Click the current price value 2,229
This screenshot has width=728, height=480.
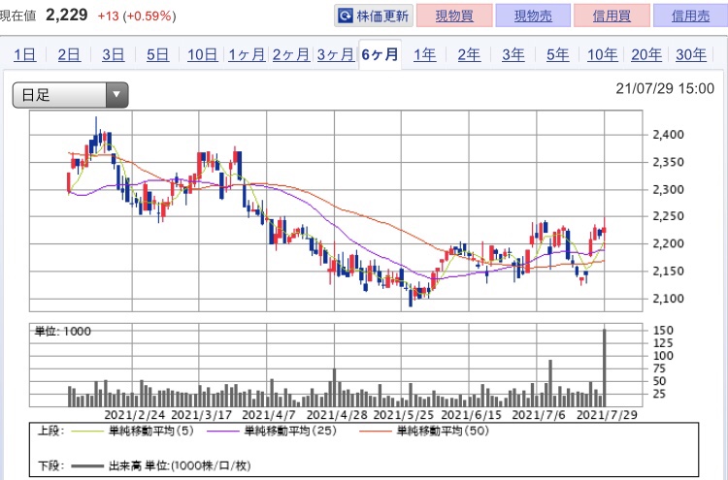66,15
